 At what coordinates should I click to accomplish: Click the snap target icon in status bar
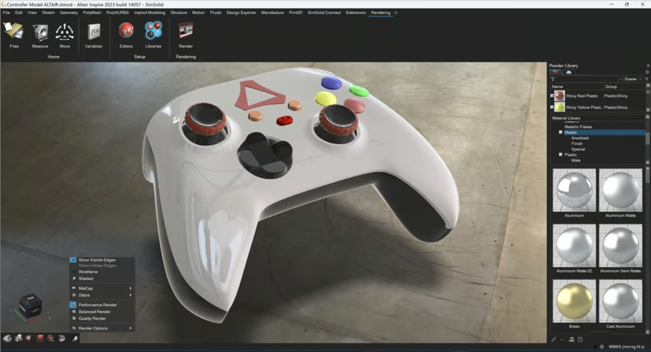point(602,347)
